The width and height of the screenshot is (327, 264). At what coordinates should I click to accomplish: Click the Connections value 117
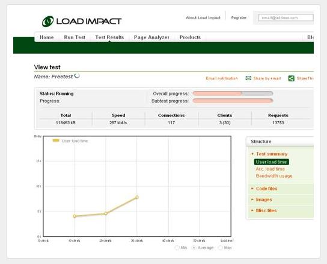171,123
